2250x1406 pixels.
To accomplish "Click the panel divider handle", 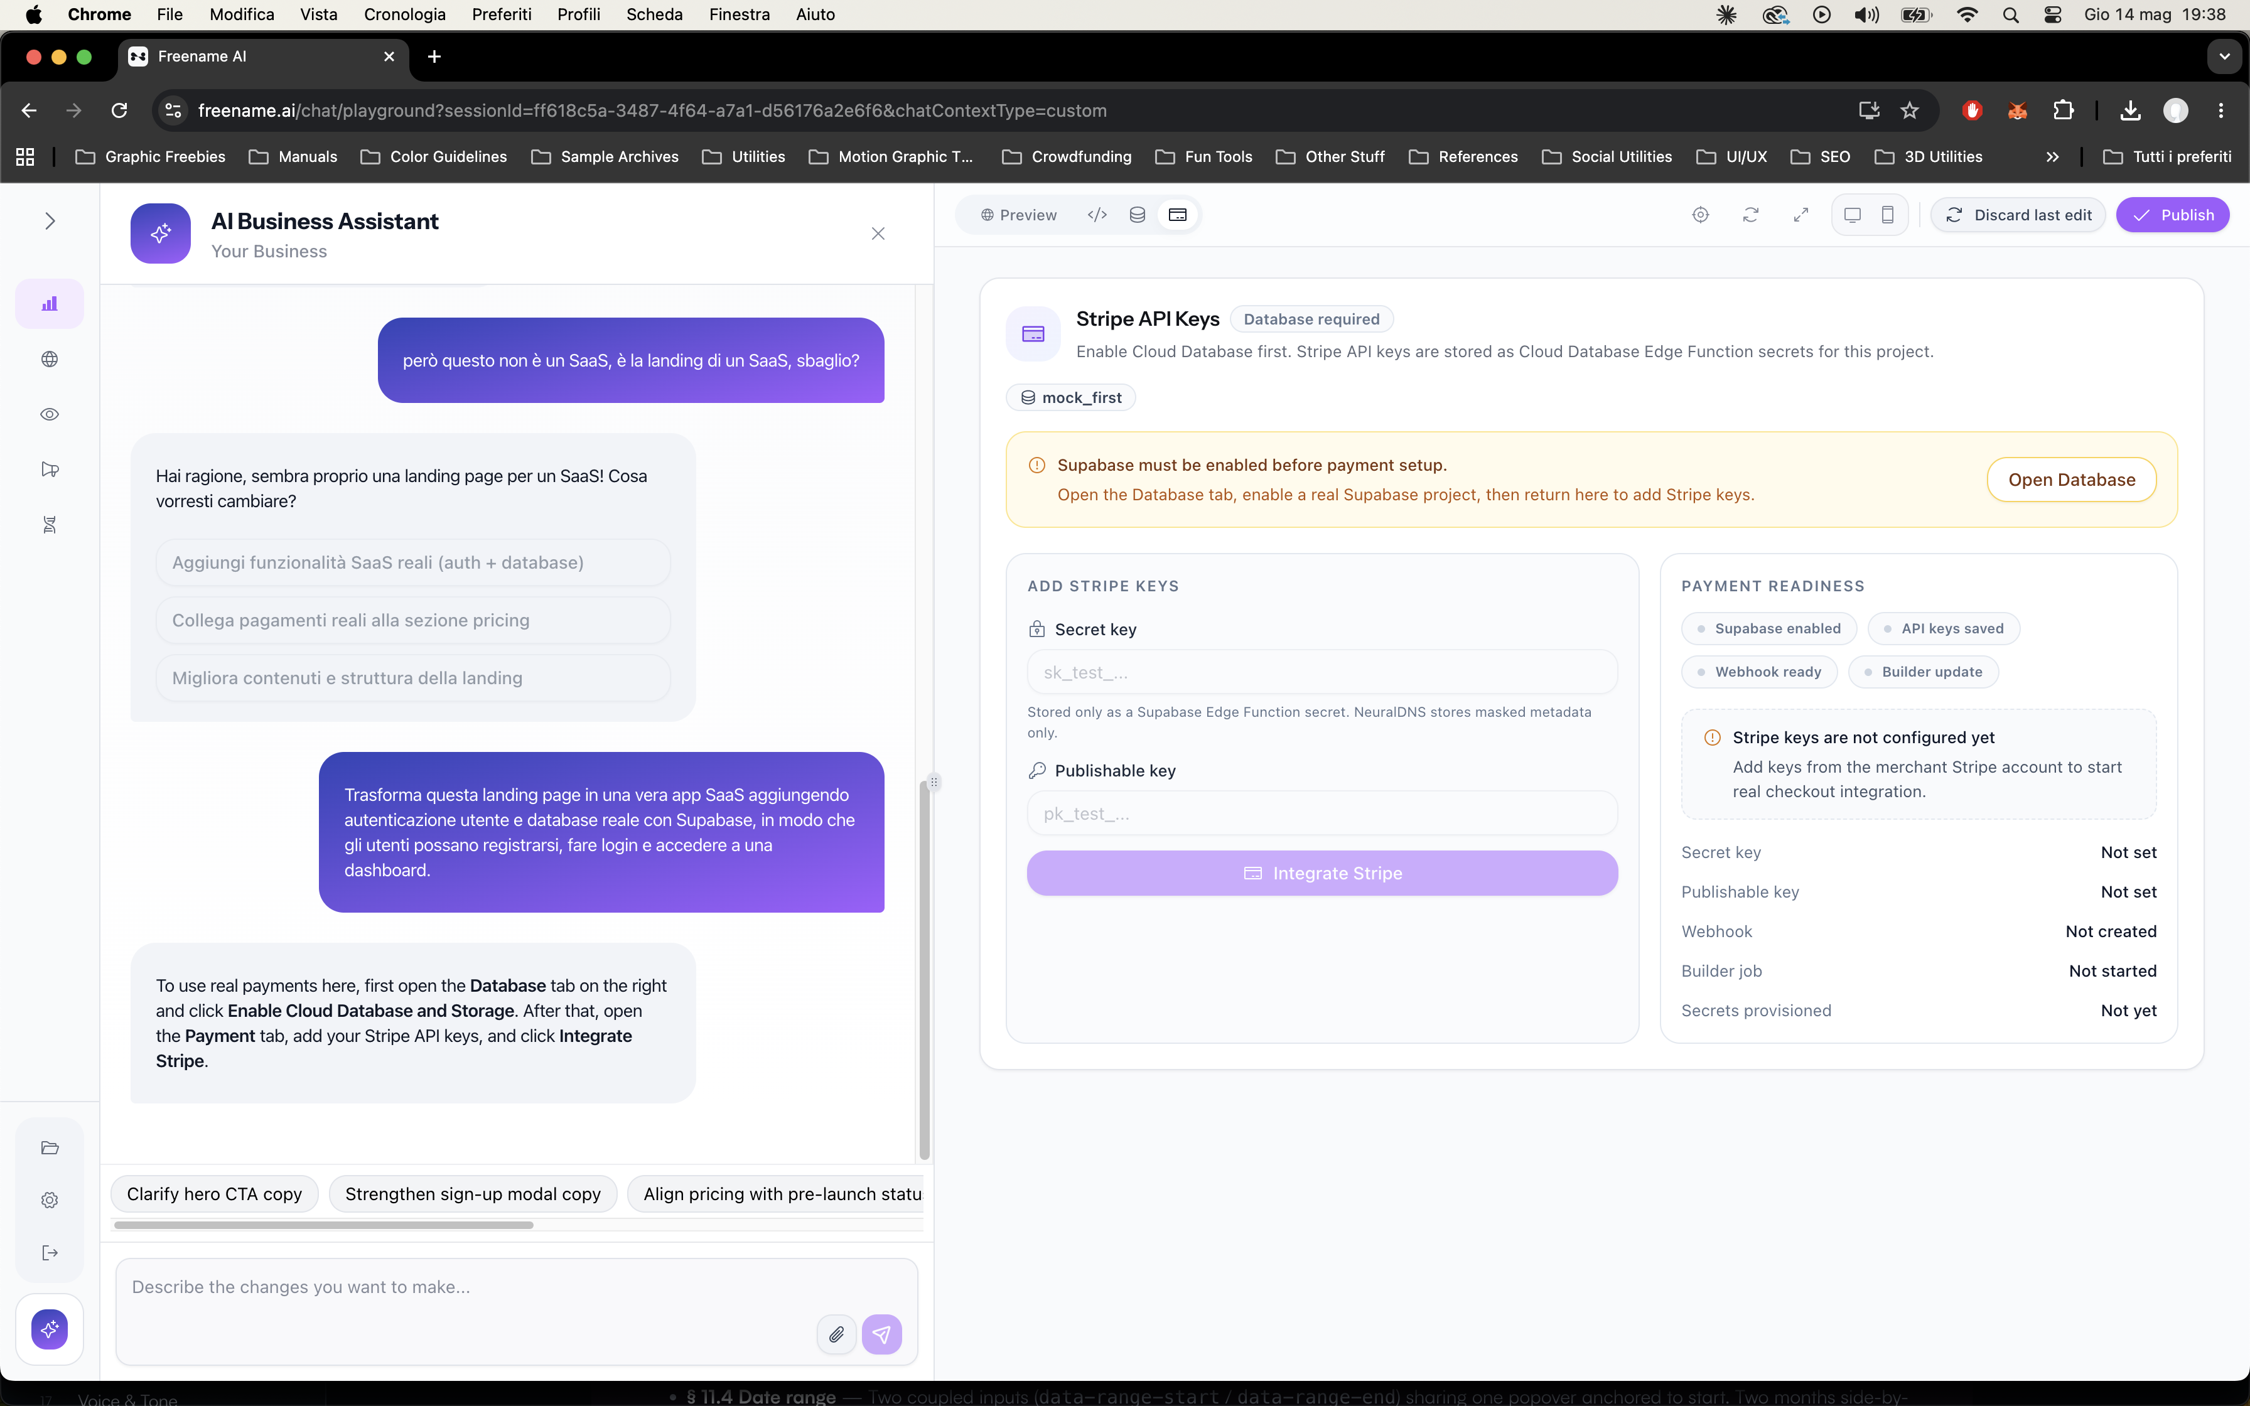I will click(934, 782).
